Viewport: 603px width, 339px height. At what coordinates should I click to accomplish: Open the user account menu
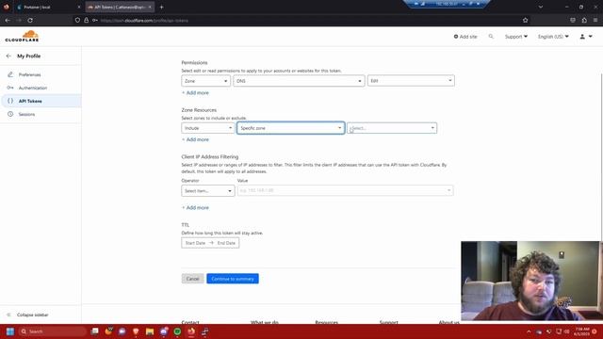pyautogui.click(x=586, y=37)
